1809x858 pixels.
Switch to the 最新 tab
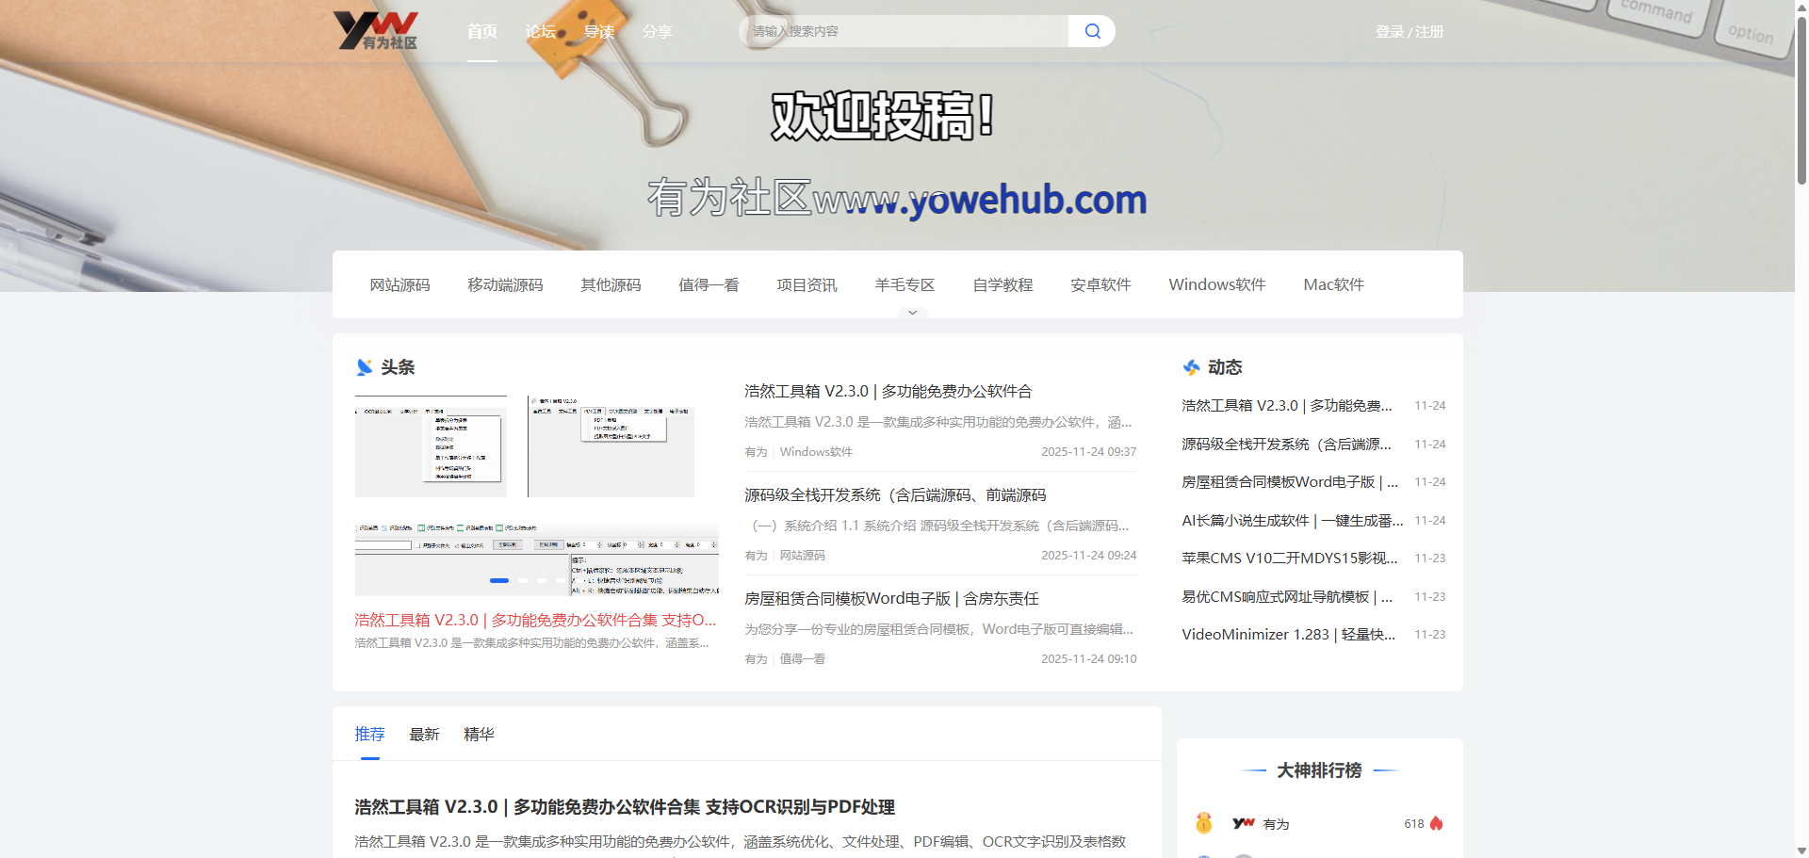[424, 735]
